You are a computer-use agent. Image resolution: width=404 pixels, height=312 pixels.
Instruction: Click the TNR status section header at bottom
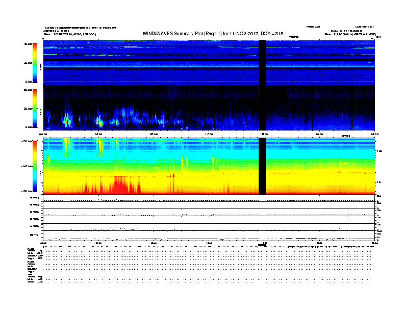click(30, 275)
